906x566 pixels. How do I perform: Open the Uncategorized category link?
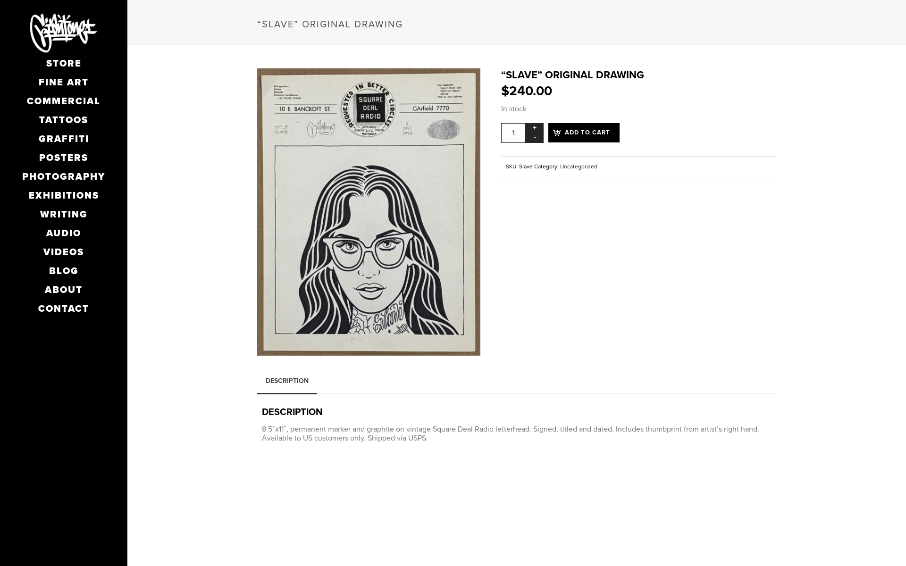pos(579,166)
